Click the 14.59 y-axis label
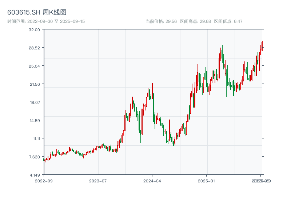Viewport: 291px width, 218px height. 35,121
